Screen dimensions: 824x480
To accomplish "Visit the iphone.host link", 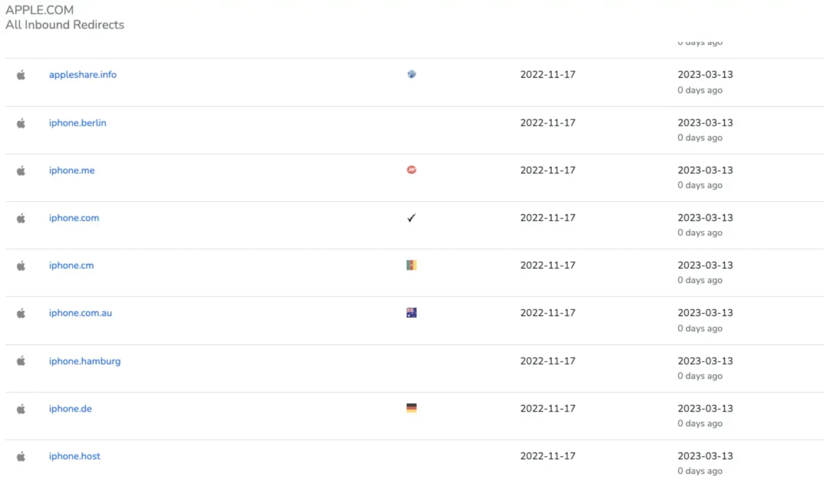I will coord(74,456).
